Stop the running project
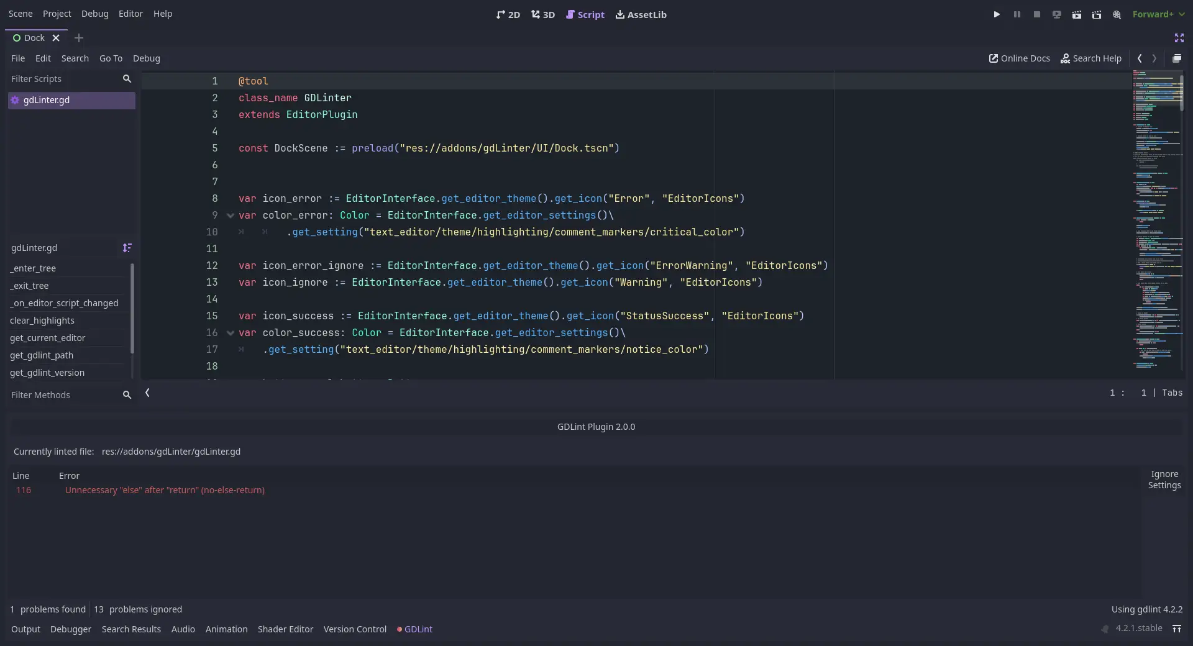Image resolution: width=1193 pixels, height=646 pixels. coord(1037,14)
